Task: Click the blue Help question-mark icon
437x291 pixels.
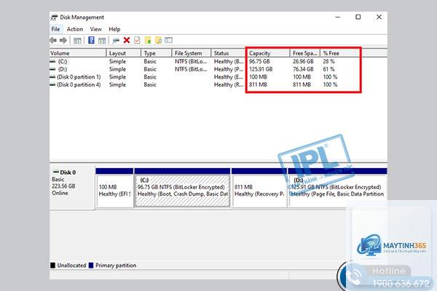Action: tap(92, 40)
